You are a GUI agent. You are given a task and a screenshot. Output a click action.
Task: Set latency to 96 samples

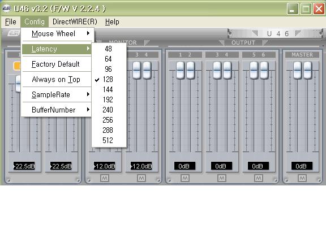(109, 69)
